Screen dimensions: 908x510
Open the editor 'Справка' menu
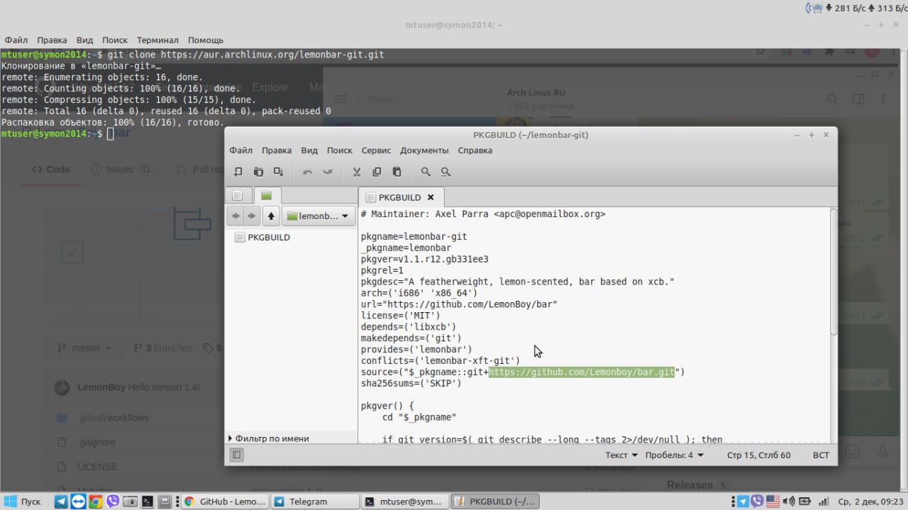click(x=475, y=150)
